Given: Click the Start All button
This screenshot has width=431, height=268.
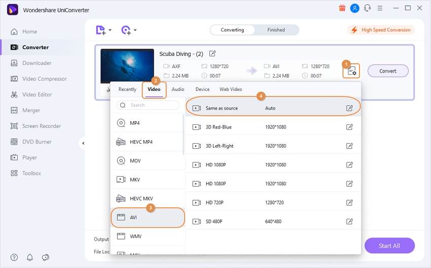Looking at the screenshot, I should point(389,246).
